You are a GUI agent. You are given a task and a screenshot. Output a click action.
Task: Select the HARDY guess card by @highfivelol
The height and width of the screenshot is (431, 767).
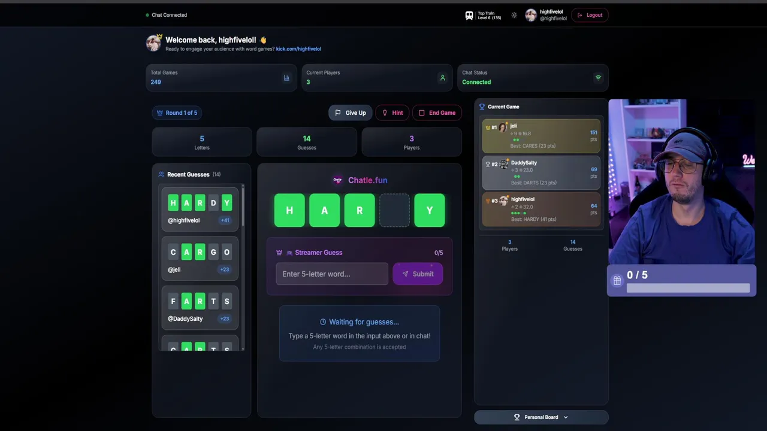[x=200, y=209]
